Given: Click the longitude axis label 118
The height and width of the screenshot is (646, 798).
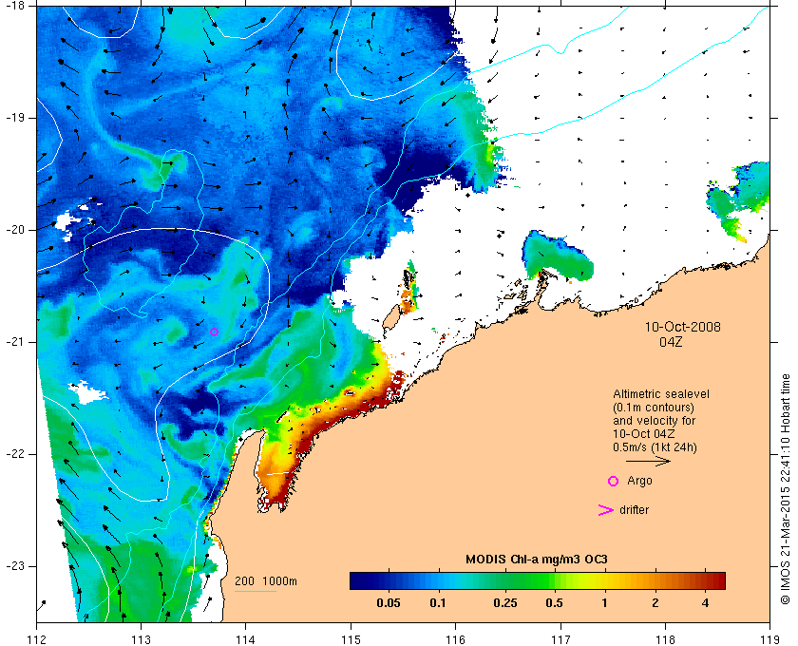Looking at the screenshot, I should pos(665,640).
